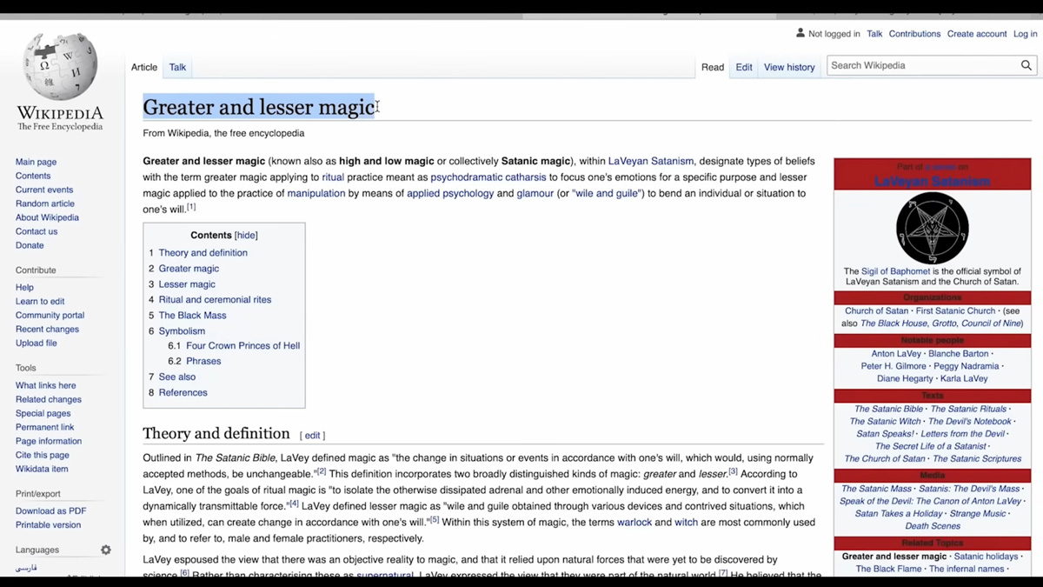The image size is (1043, 587).
Task: Open the View history tab
Action: pos(789,67)
